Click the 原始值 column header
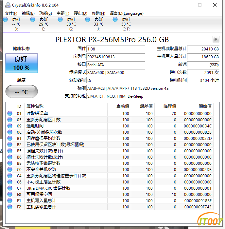 click(196, 106)
